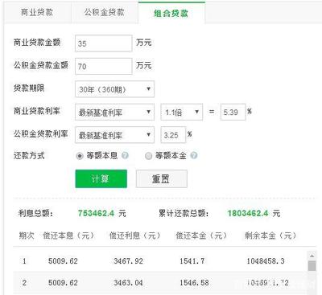Click the green 计算 button
This screenshot has height=295, width=322.
[101, 178]
